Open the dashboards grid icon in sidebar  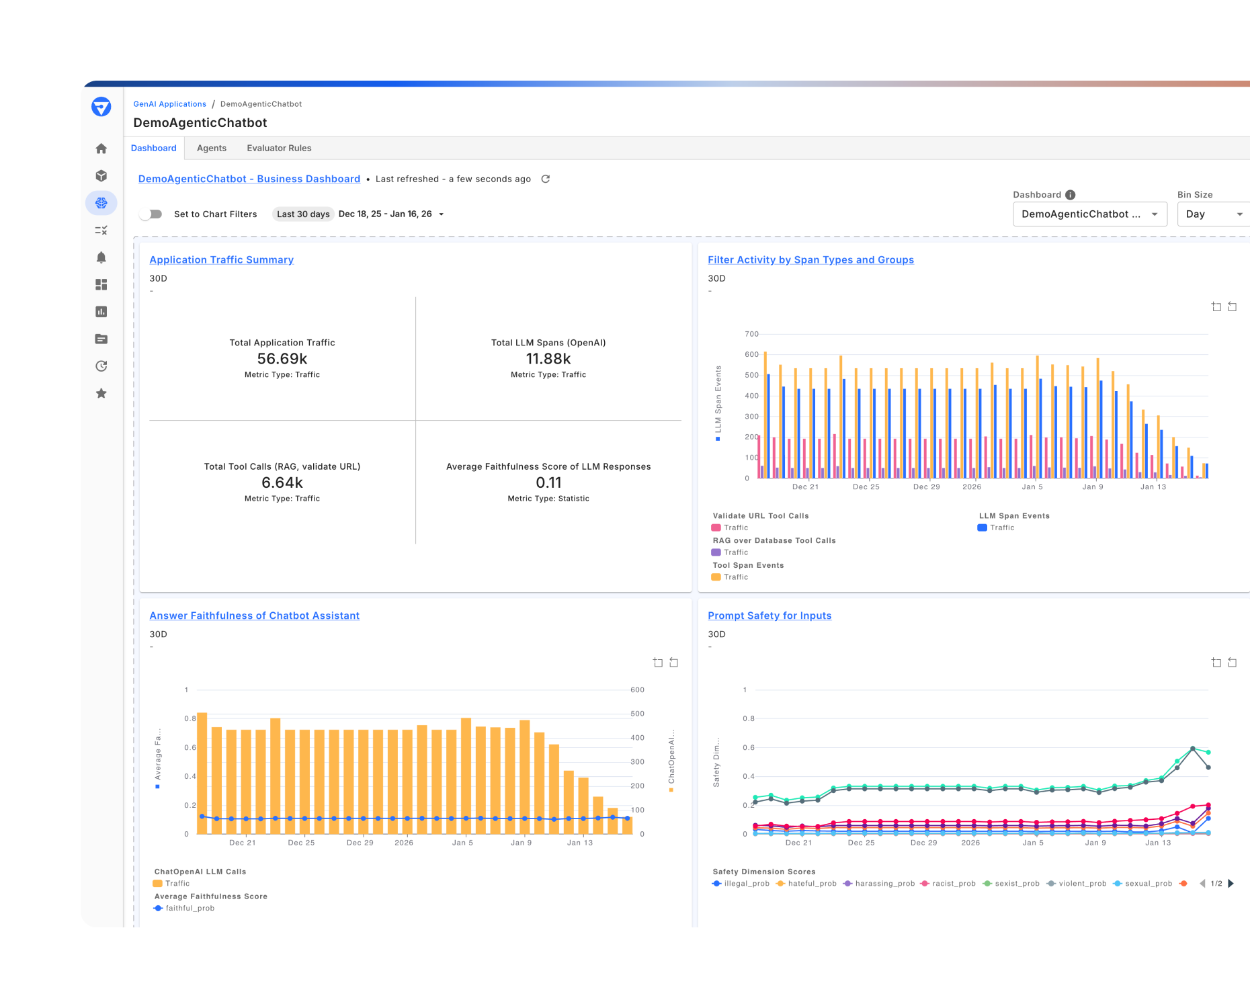[101, 285]
